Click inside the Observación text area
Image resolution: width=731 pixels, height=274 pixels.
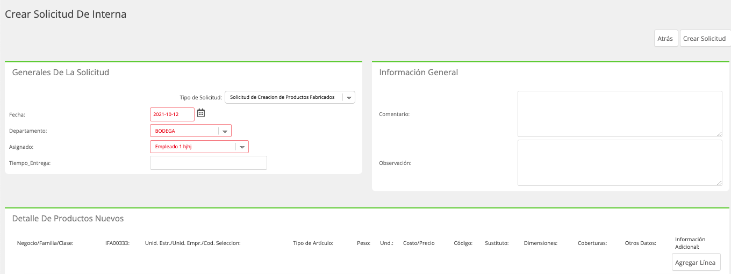click(x=620, y=163)
